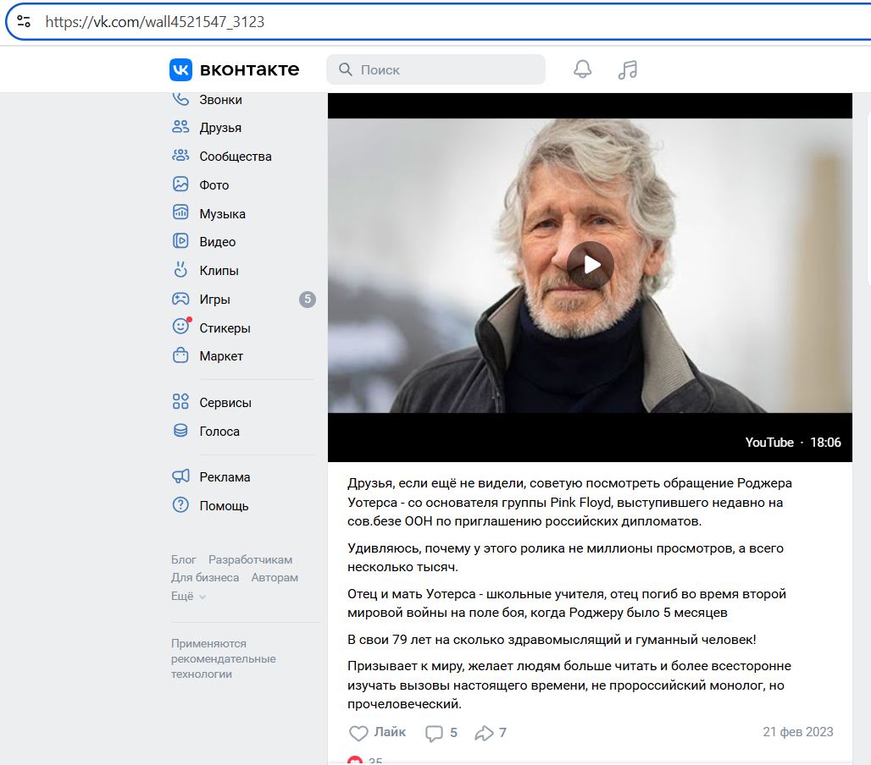Viewport: 871px width, 765px height.
Task: Click the Поиск search field
Action: (x=445, y=69)
